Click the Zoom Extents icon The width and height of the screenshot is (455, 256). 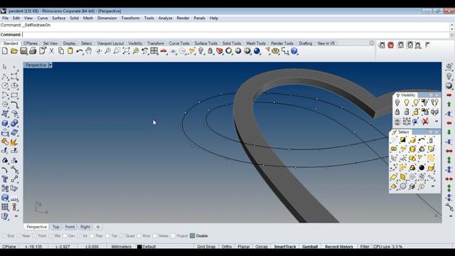(127, 51)
